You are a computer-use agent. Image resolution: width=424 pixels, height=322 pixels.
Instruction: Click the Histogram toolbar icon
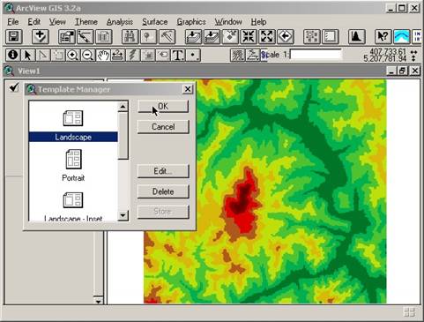[357, 37]
